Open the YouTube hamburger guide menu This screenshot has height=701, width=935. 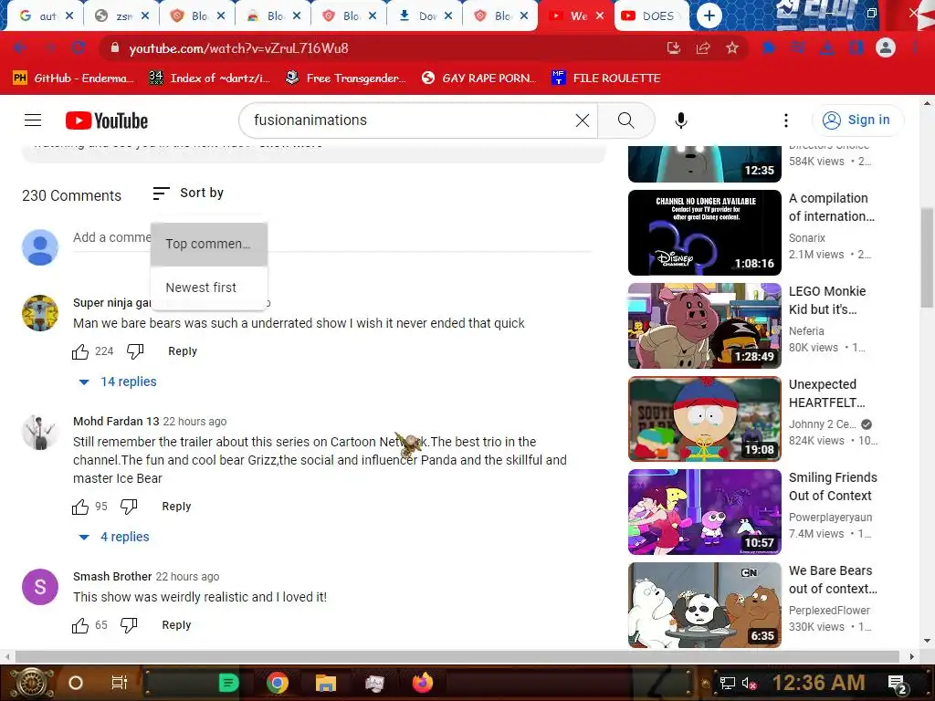[x=33, y=120]
